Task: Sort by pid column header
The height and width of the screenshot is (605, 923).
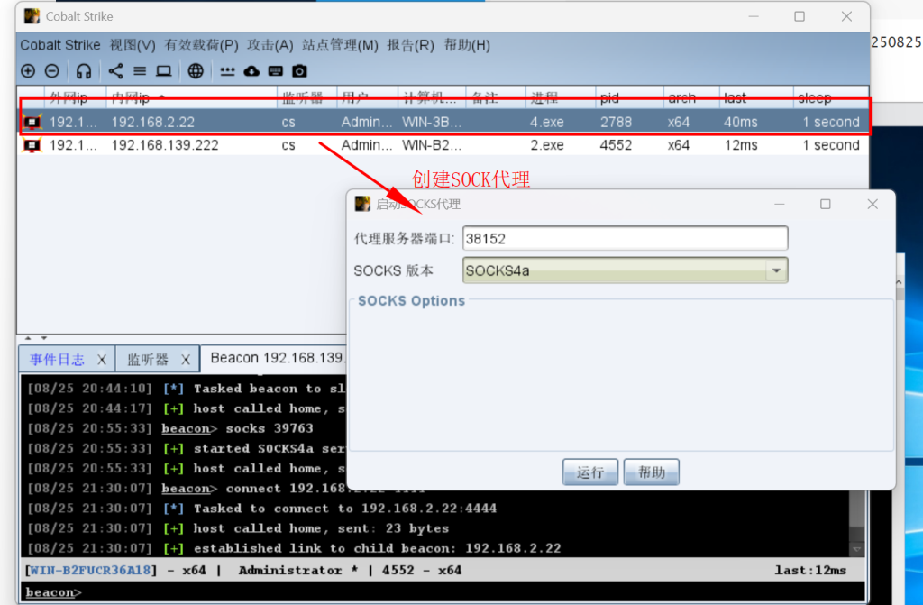Action: click(629, 97)
